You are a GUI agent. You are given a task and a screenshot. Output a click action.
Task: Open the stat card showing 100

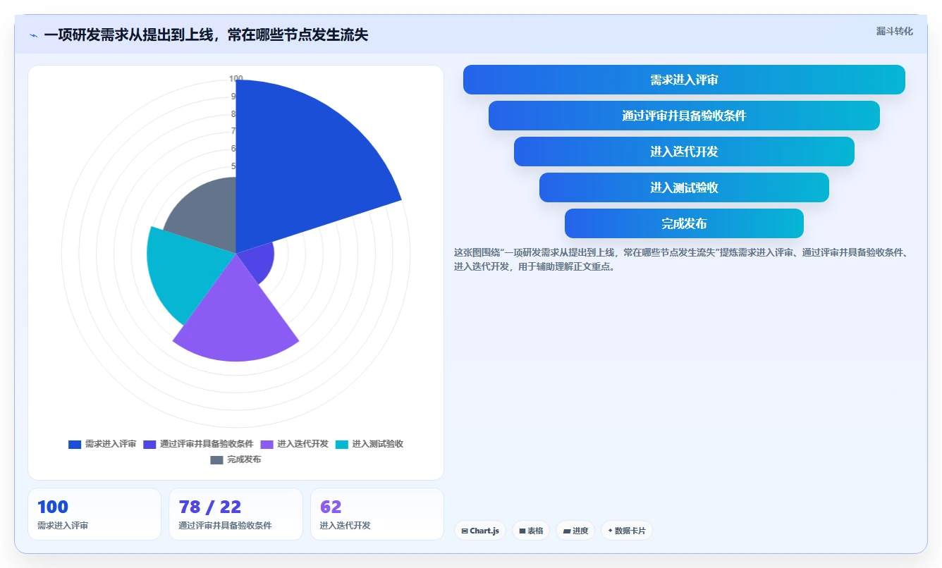coord(94,514)
